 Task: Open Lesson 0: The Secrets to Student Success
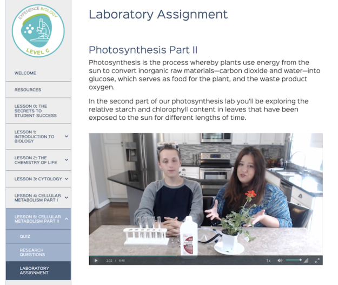pos(38,111)
